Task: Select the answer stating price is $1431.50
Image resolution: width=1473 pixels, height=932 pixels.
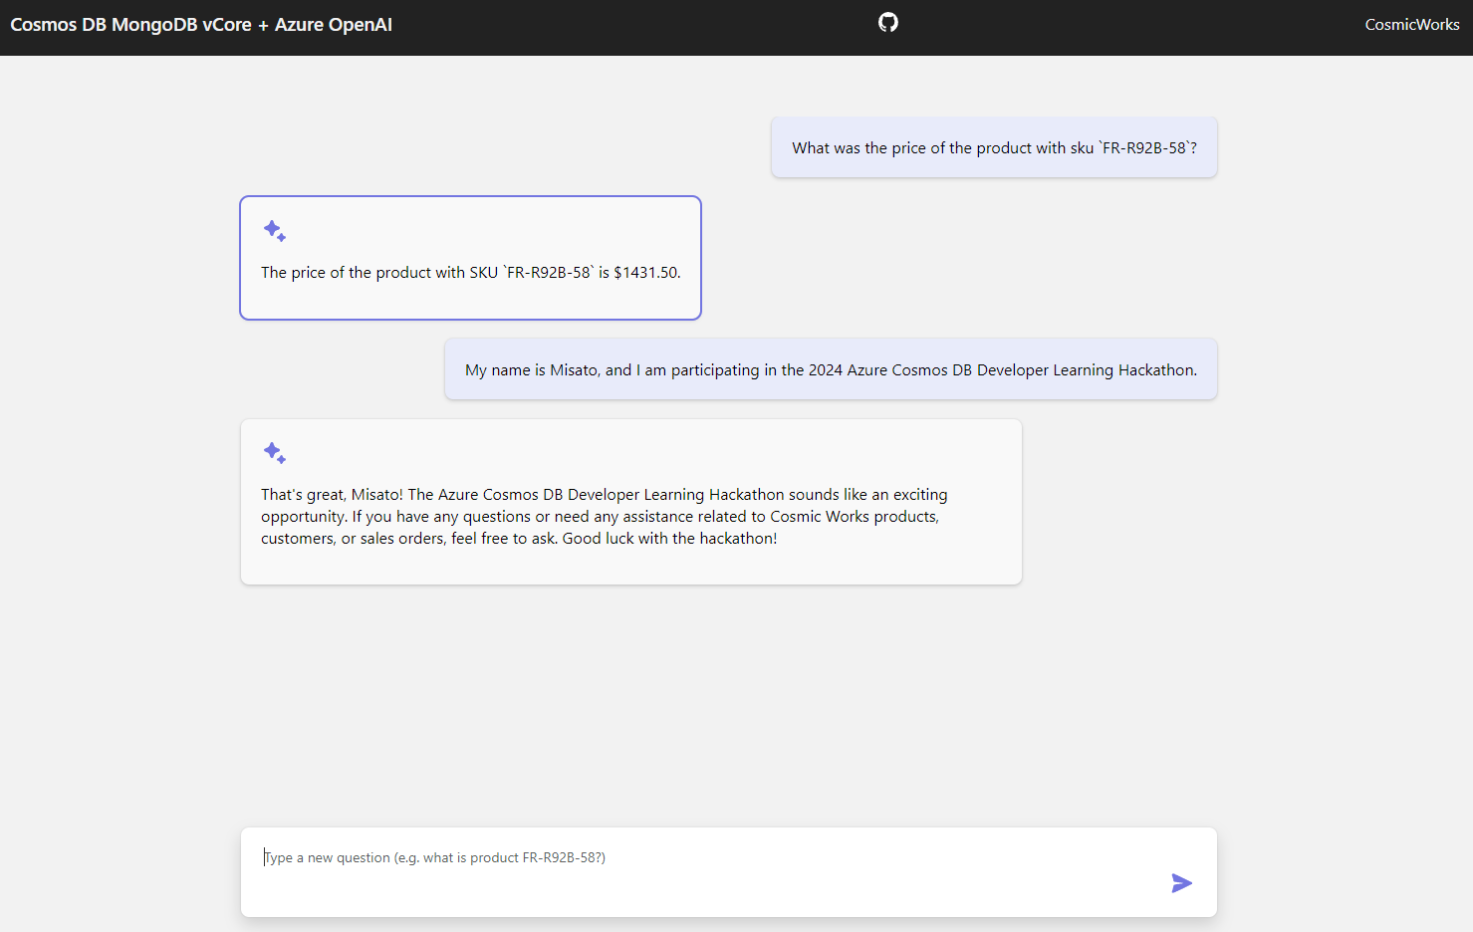Action: (470, 258)
